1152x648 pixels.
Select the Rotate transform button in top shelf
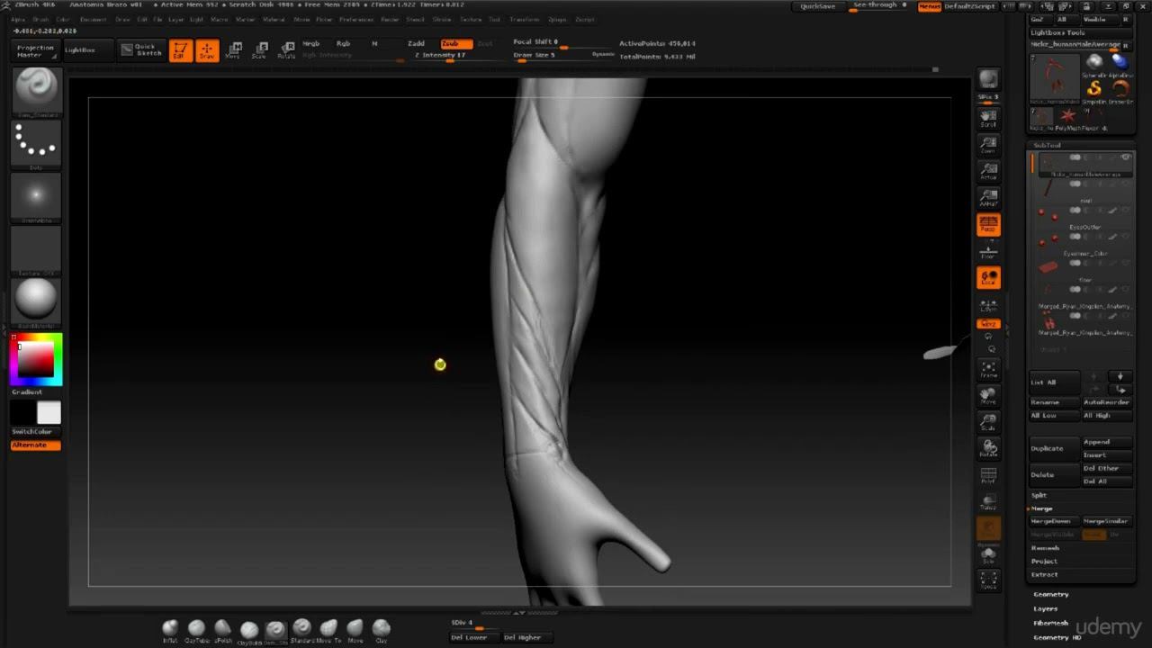pyautogui.click(x=286, y=50)
